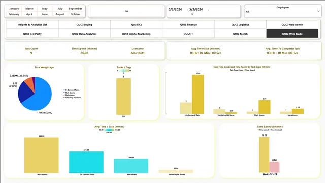Open Insights & Analytics List tab

click(x=32, y=25)
